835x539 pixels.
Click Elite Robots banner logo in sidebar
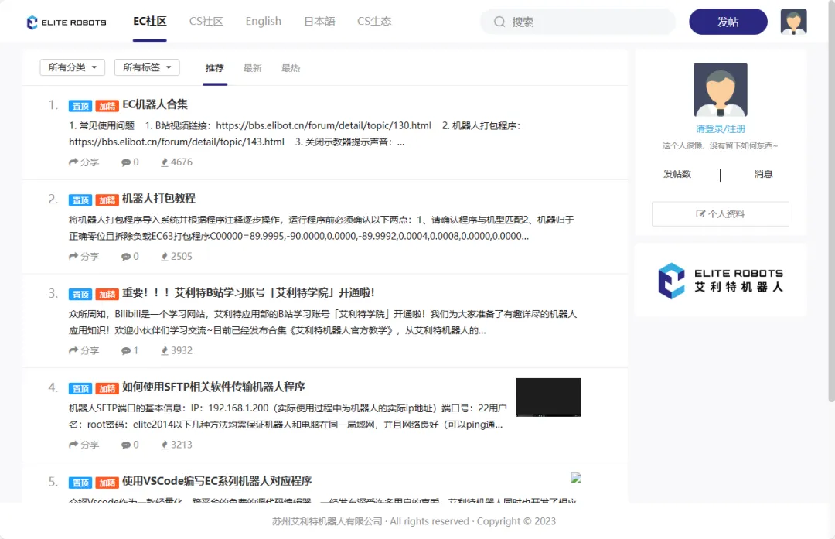pos(720,280)
